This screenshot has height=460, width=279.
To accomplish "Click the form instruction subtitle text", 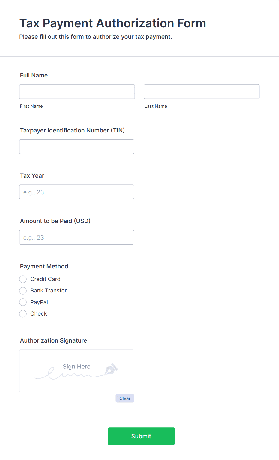I will [x=96, y=37].
